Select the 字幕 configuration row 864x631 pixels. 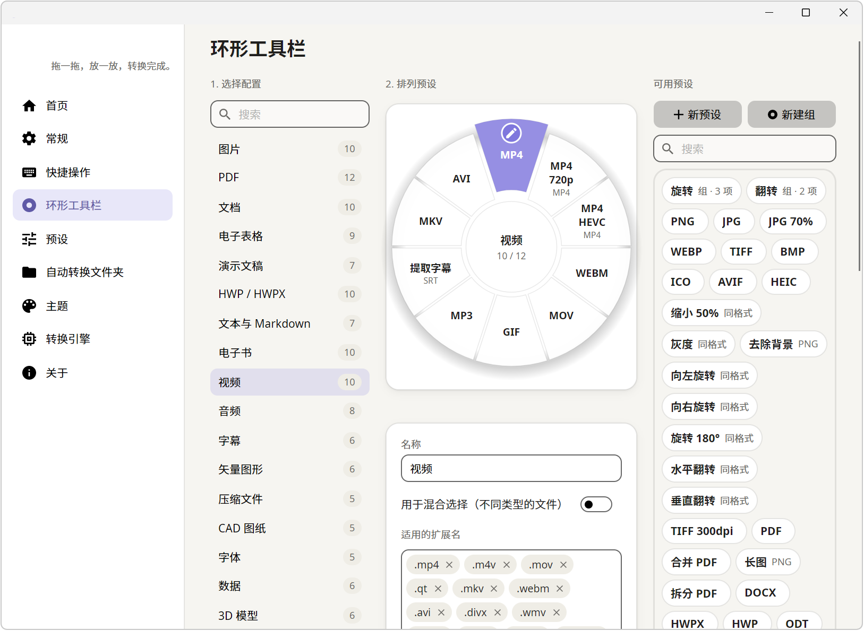pos(290,441)
